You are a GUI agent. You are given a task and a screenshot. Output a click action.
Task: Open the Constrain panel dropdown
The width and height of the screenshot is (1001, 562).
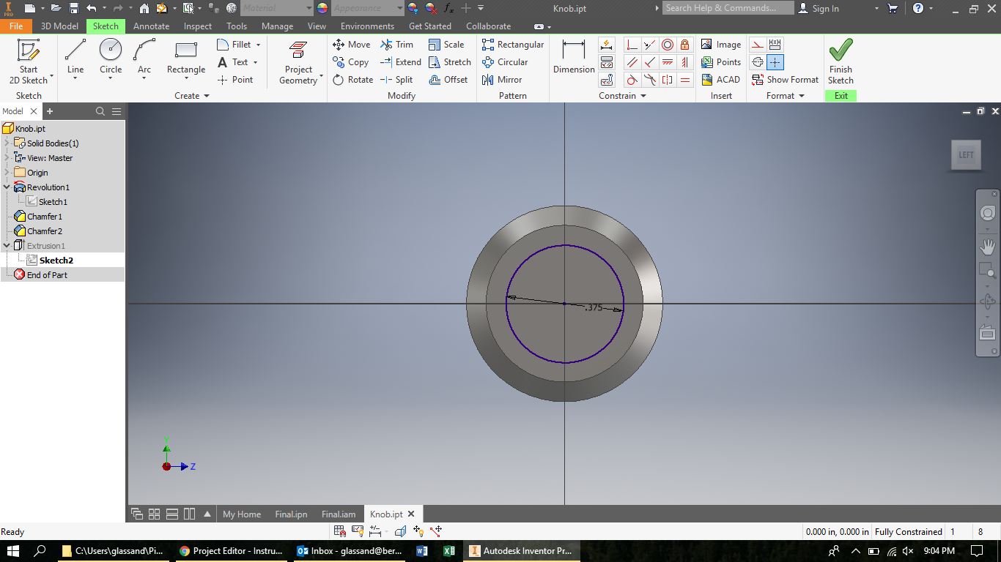click(x=622, y=96)
